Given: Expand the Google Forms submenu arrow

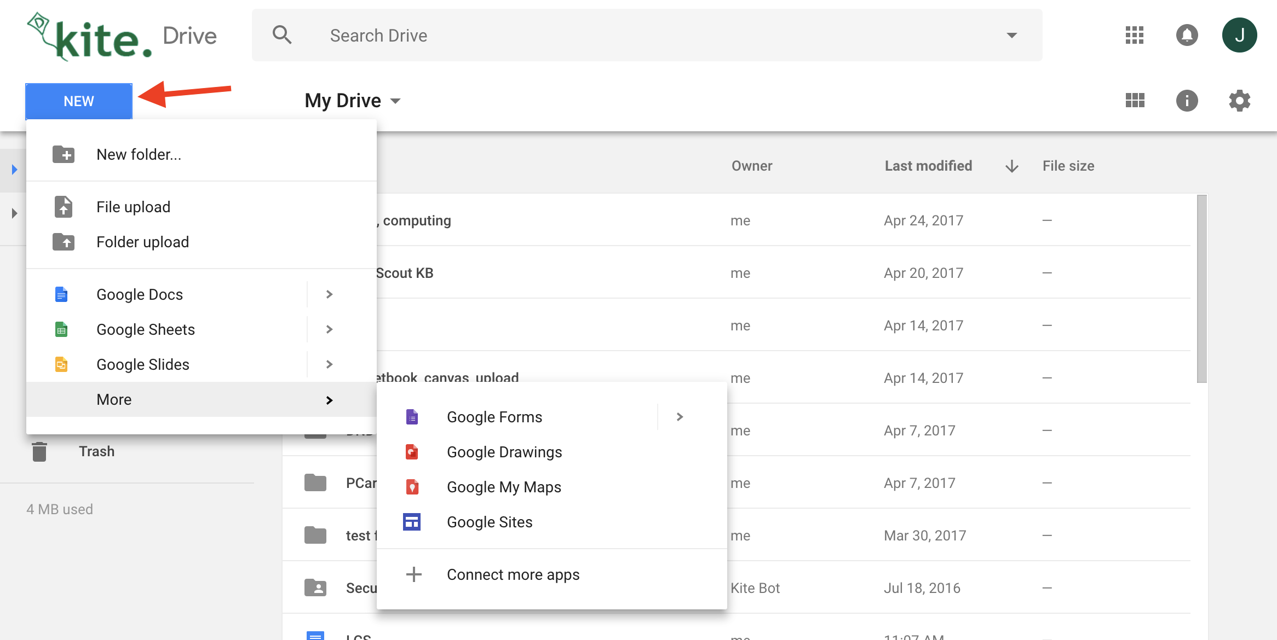Looking at the screenshot, I should point(680,417).
